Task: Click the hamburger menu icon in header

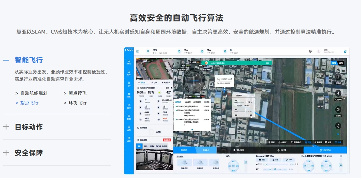Action: [x=138, y=51]
